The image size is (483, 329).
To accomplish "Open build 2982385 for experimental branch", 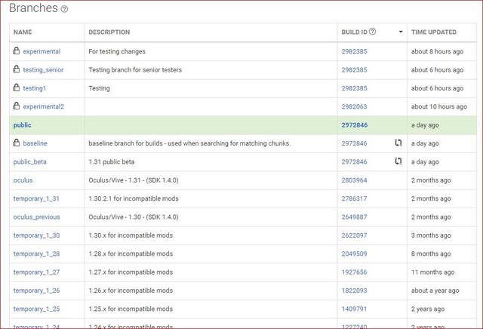I will pos(354,51).
